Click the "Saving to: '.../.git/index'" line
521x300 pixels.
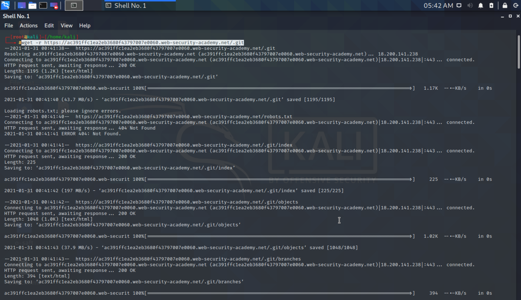tap(120, 168)
